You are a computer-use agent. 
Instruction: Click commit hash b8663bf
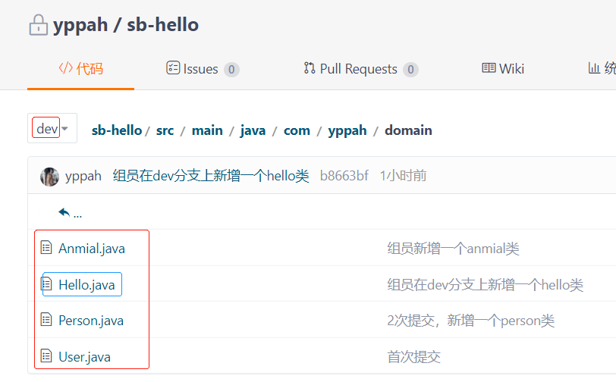344,176
